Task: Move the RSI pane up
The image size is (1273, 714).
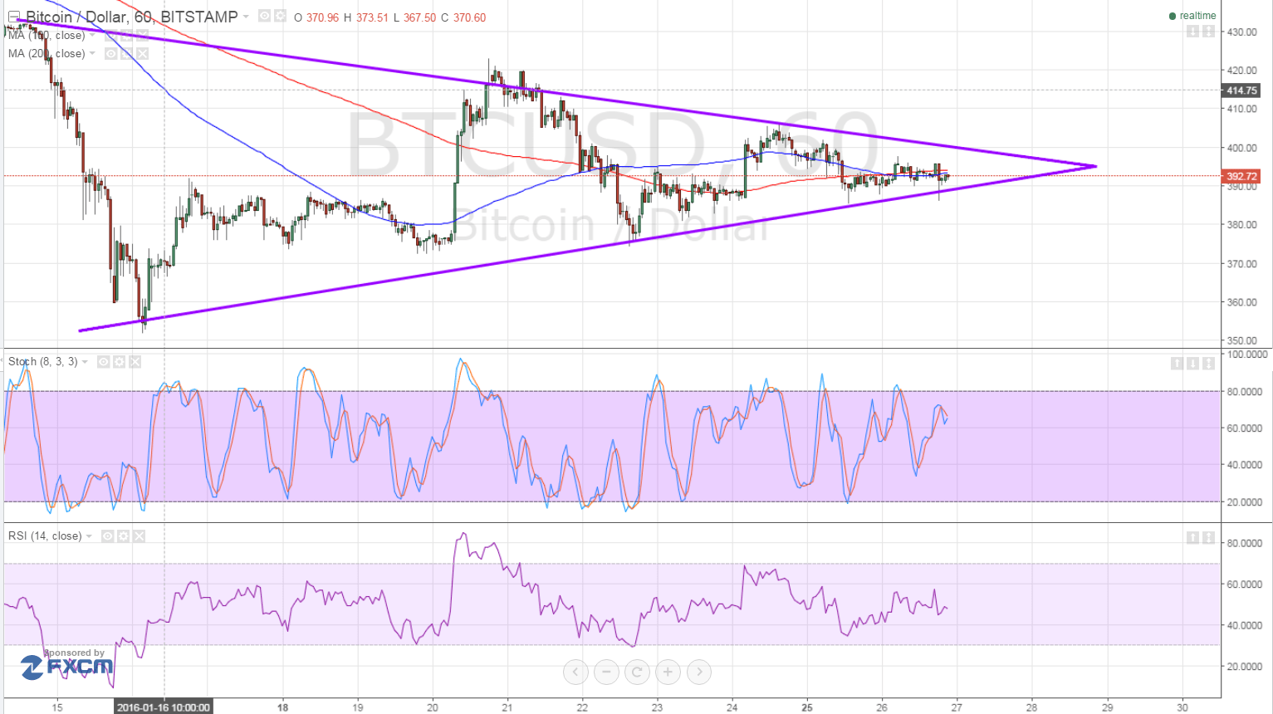Action: (1192, 537)
